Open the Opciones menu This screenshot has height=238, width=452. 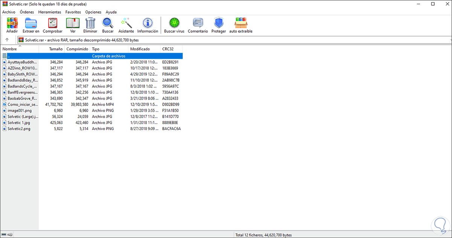tap(93, 12)
